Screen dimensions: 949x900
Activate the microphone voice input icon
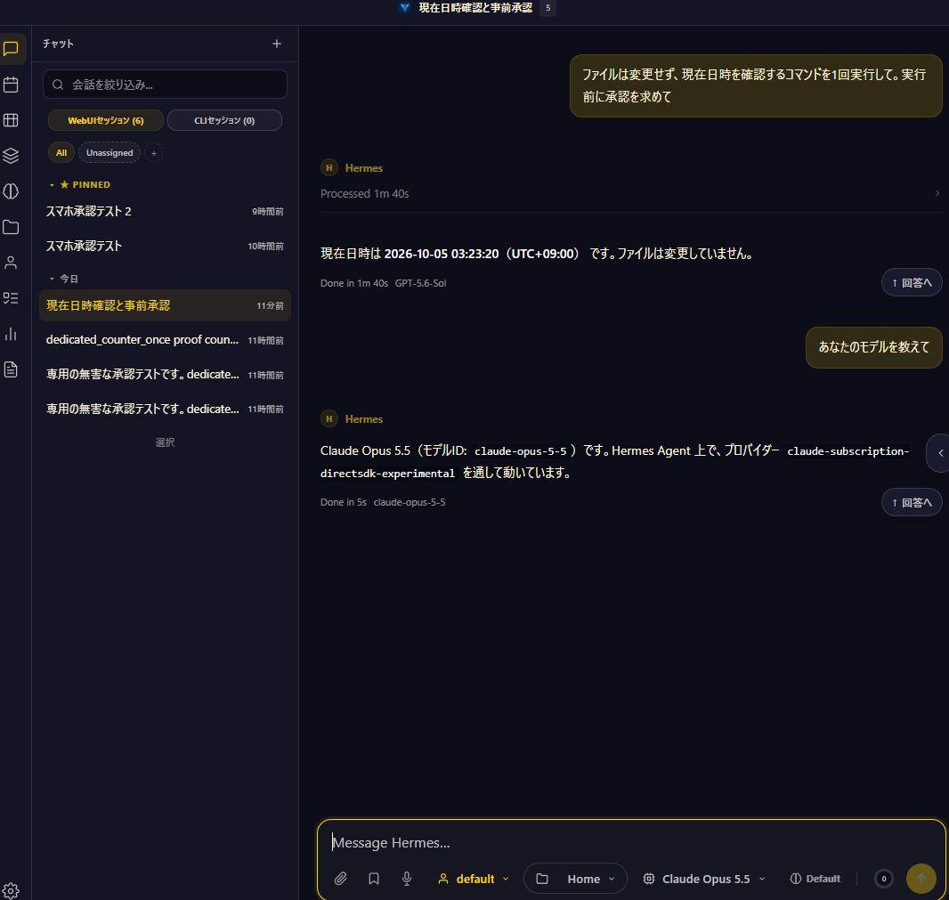[407, 879]
